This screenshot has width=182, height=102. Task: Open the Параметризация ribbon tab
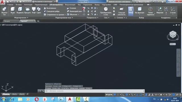tap(41, 5)
